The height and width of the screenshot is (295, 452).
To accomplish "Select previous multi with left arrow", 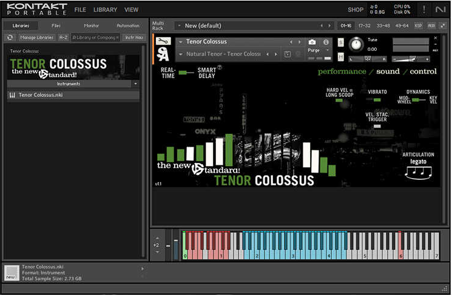I will (322, 25).
